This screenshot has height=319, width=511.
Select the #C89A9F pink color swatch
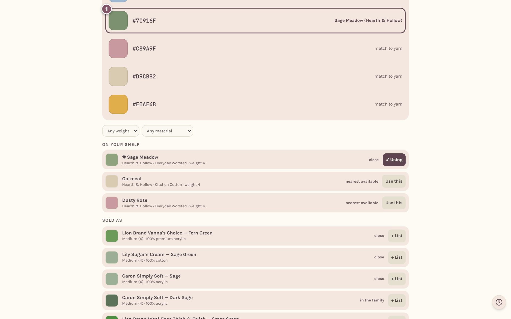pyautogui.click(x=118, y=48)
